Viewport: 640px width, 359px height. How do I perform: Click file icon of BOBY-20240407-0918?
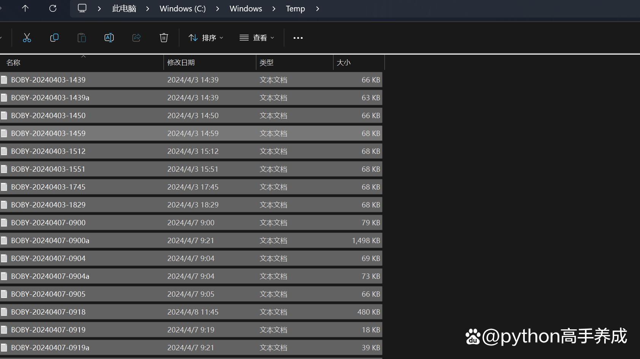click(4, 312)
